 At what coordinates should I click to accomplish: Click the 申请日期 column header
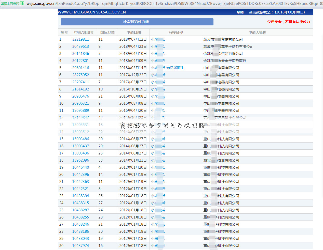[133, 32]
